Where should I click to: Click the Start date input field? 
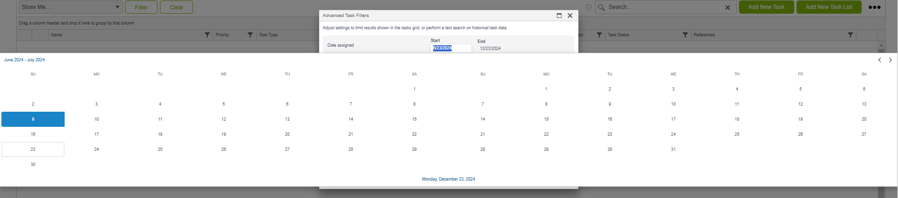pos(451,48)
